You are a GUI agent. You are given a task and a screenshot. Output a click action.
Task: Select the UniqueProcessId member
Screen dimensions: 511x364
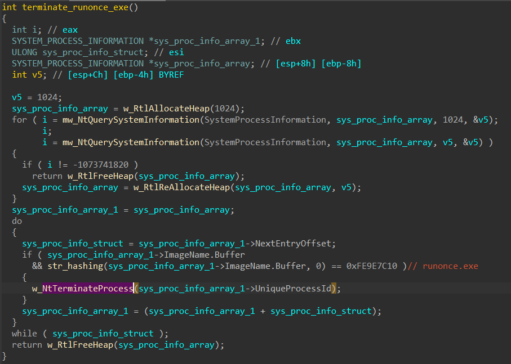click(x=293, y=289)
